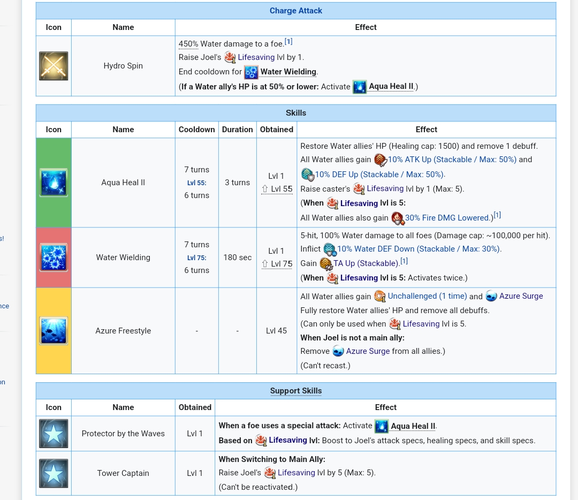Click 'Lvl 75' upgrade text for Water Wielding

(277, 264)
